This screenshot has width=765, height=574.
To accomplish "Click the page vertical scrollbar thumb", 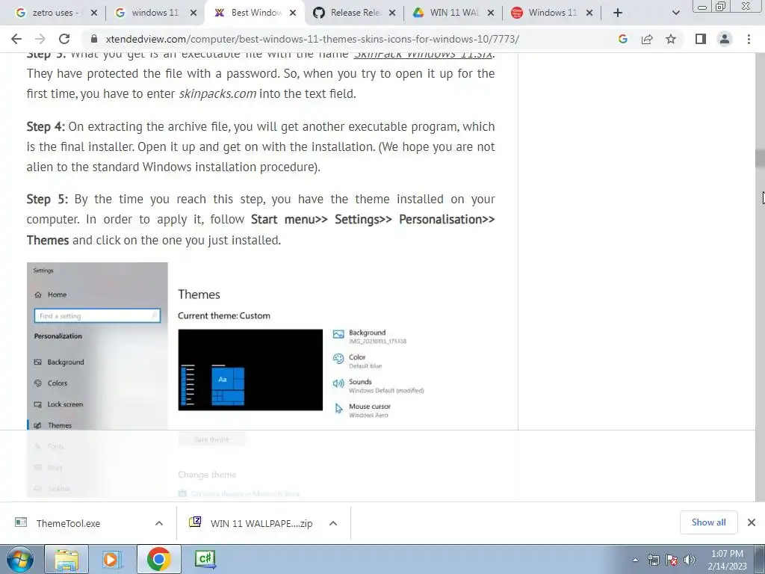I will click(760, 158).
